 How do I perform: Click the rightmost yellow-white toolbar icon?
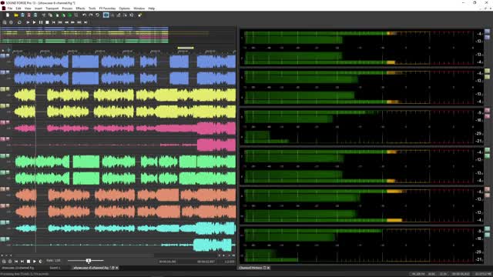[x=139, y=15]
